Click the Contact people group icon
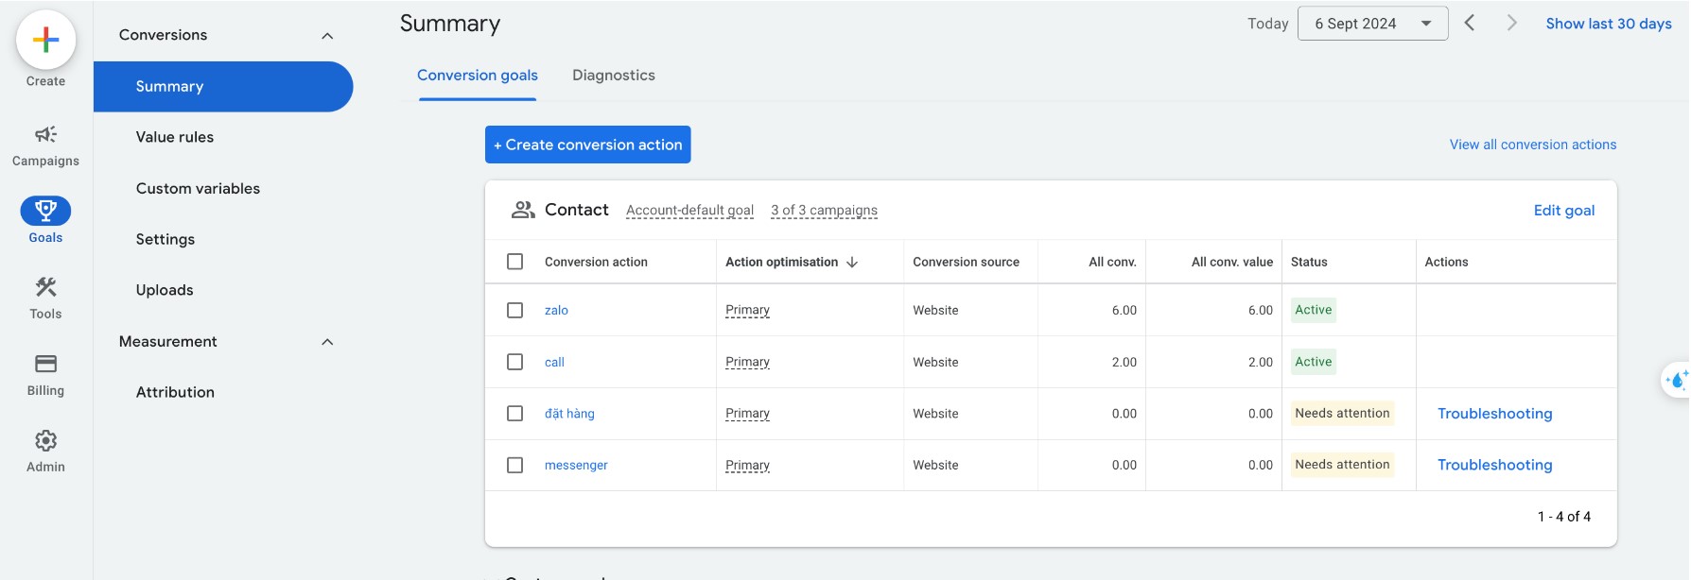The width and height of the screenshot is (1691, 580). (x=523, y=210)
